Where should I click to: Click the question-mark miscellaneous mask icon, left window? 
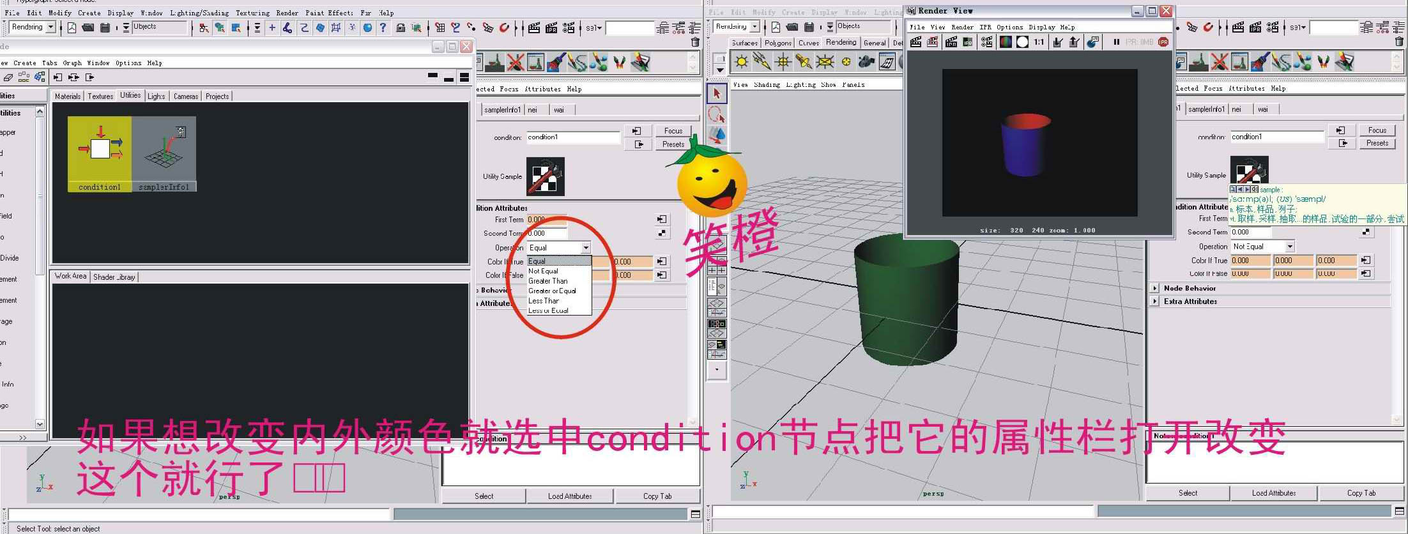[x=383, y=27]
